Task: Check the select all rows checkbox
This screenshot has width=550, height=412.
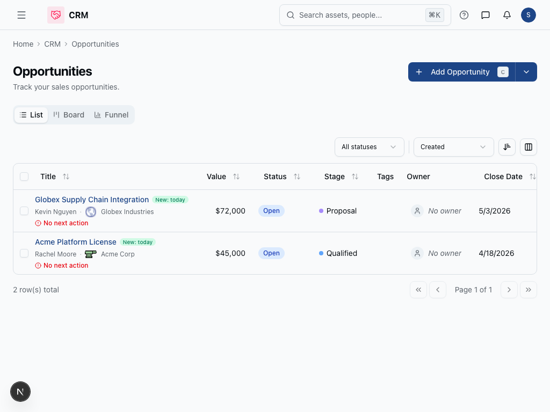Action: (x=24, y=176)
